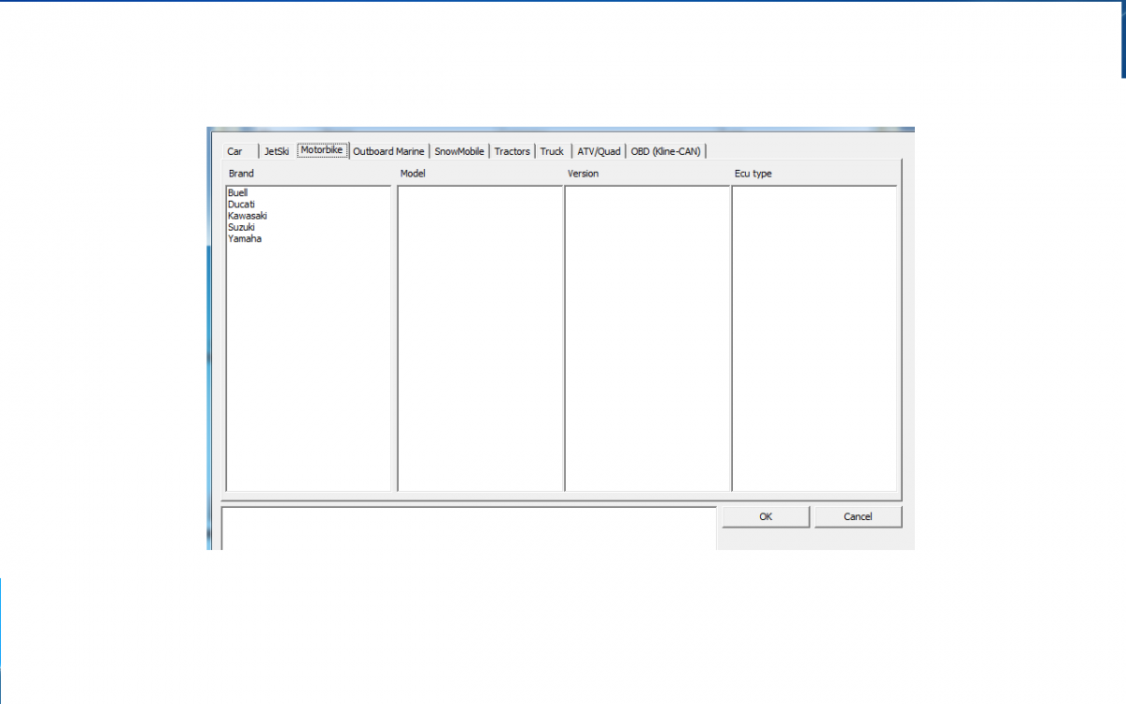This screenshot has width=1126, height=704.
Task: Dismiss dialog with Cancel button
Action: [x=858, y=516]
